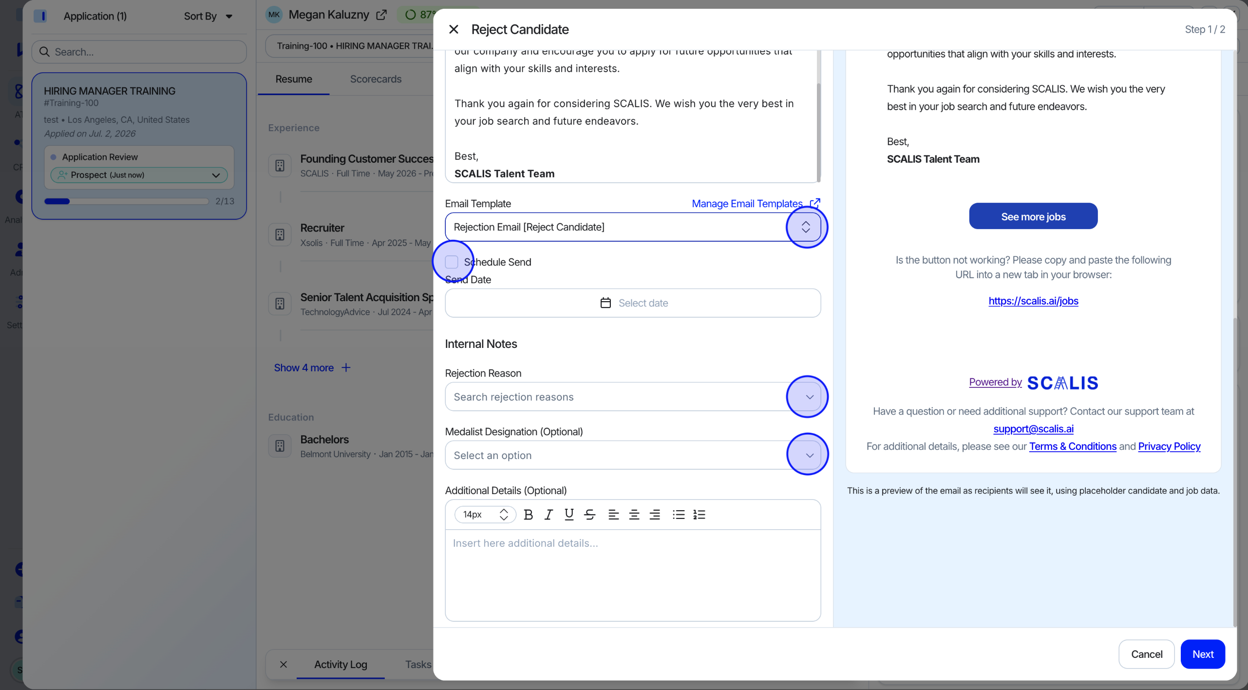Click the Bachelors education building icon
The height and width of the screenshot is (690, 1248).
pos(280,446)
